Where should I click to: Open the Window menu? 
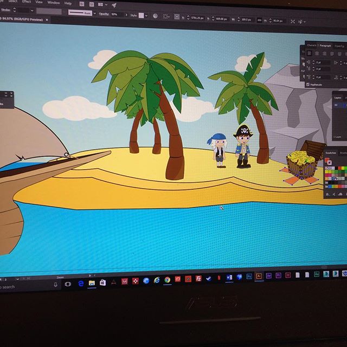pyautogui.click(x=53, y=3)
